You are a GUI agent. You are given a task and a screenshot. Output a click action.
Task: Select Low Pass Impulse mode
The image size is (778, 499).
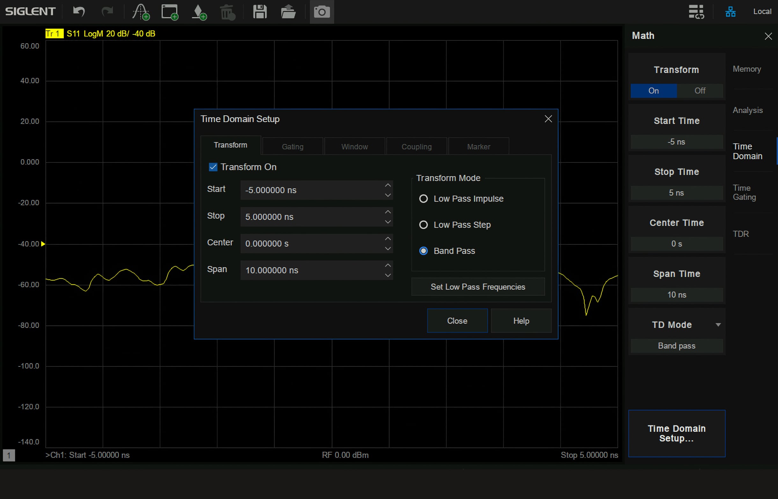pos(423,199)
